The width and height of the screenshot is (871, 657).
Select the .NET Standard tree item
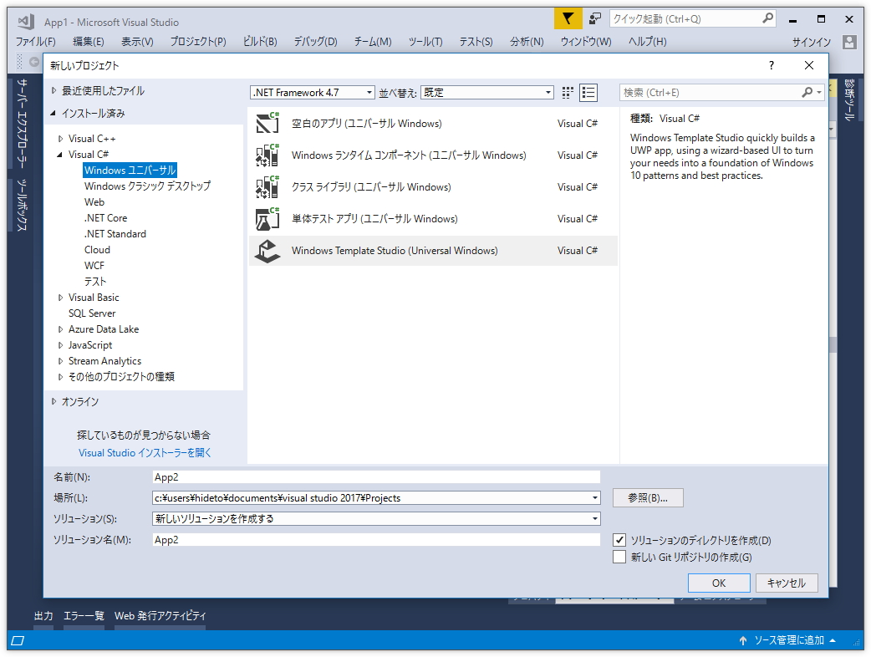pos(115,234)
